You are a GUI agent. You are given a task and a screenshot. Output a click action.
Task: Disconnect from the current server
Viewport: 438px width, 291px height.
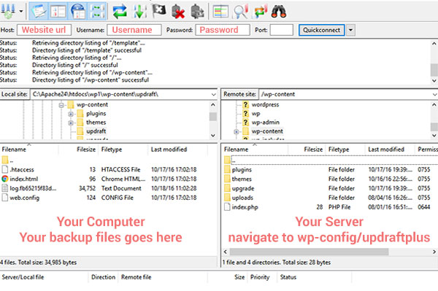[x=178, y=12]
